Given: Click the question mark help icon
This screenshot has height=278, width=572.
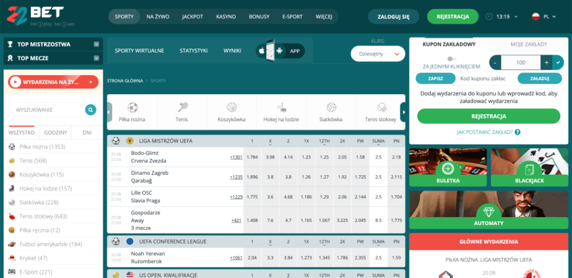Looking at the screenshot, I should (x=517, y=132).
